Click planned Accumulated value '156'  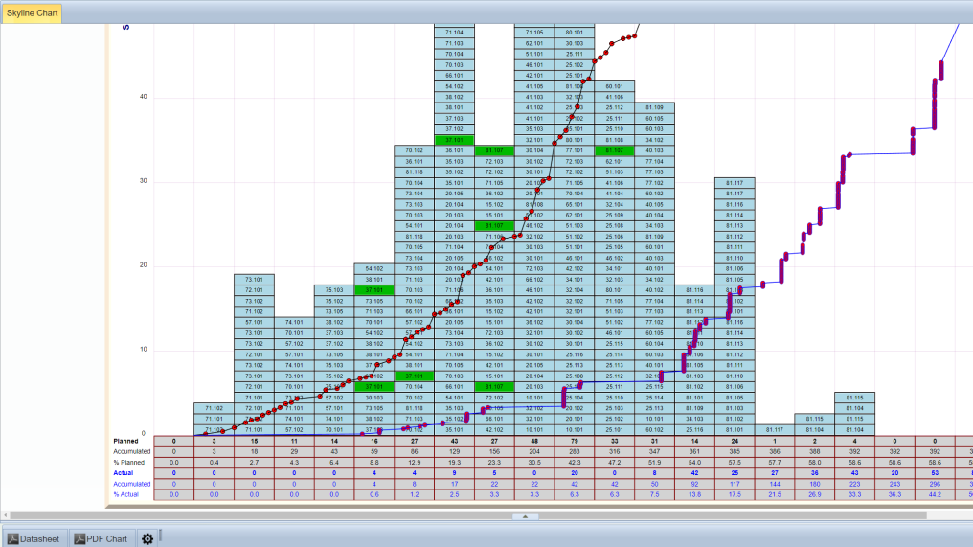pyautogui.click(x=494, y=451)
